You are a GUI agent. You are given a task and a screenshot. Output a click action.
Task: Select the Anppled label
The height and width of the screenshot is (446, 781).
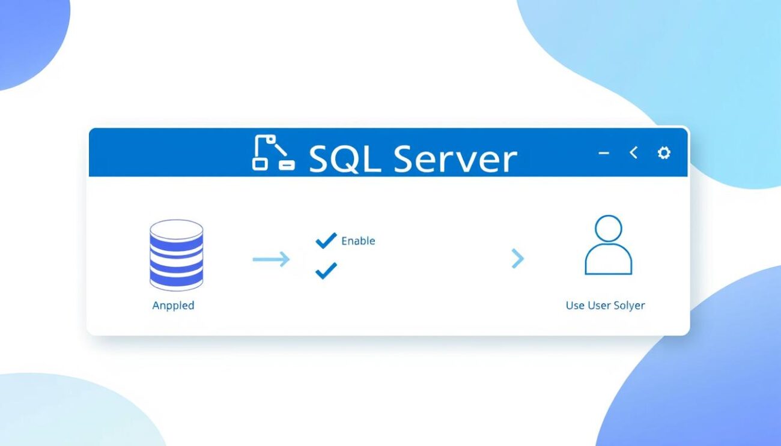pyautogui.click(x=173, y=306)
